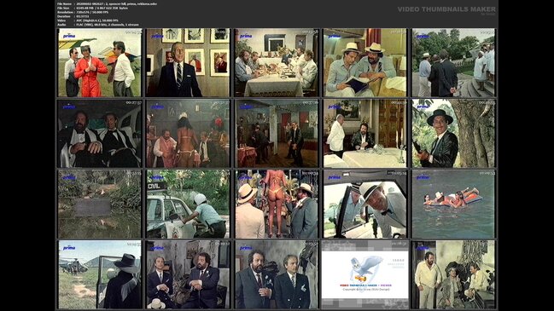Open thumbnail of two hatted men reading book
This screenshot has height=311, width=554.
coord(365,63)
